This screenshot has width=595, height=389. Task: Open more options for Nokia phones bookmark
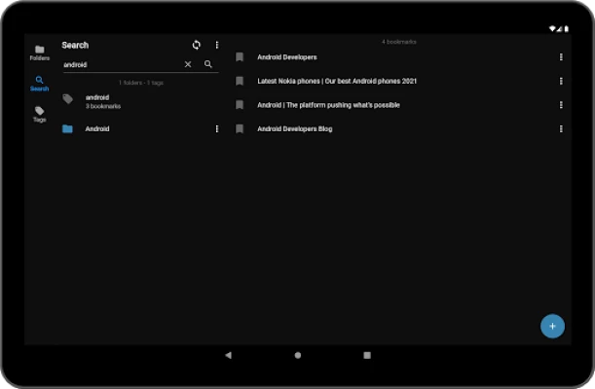[x=561, y=81]
